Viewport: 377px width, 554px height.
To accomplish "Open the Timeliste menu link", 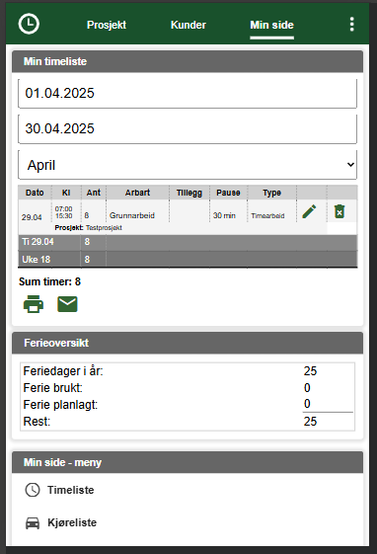I will [71, 490].
